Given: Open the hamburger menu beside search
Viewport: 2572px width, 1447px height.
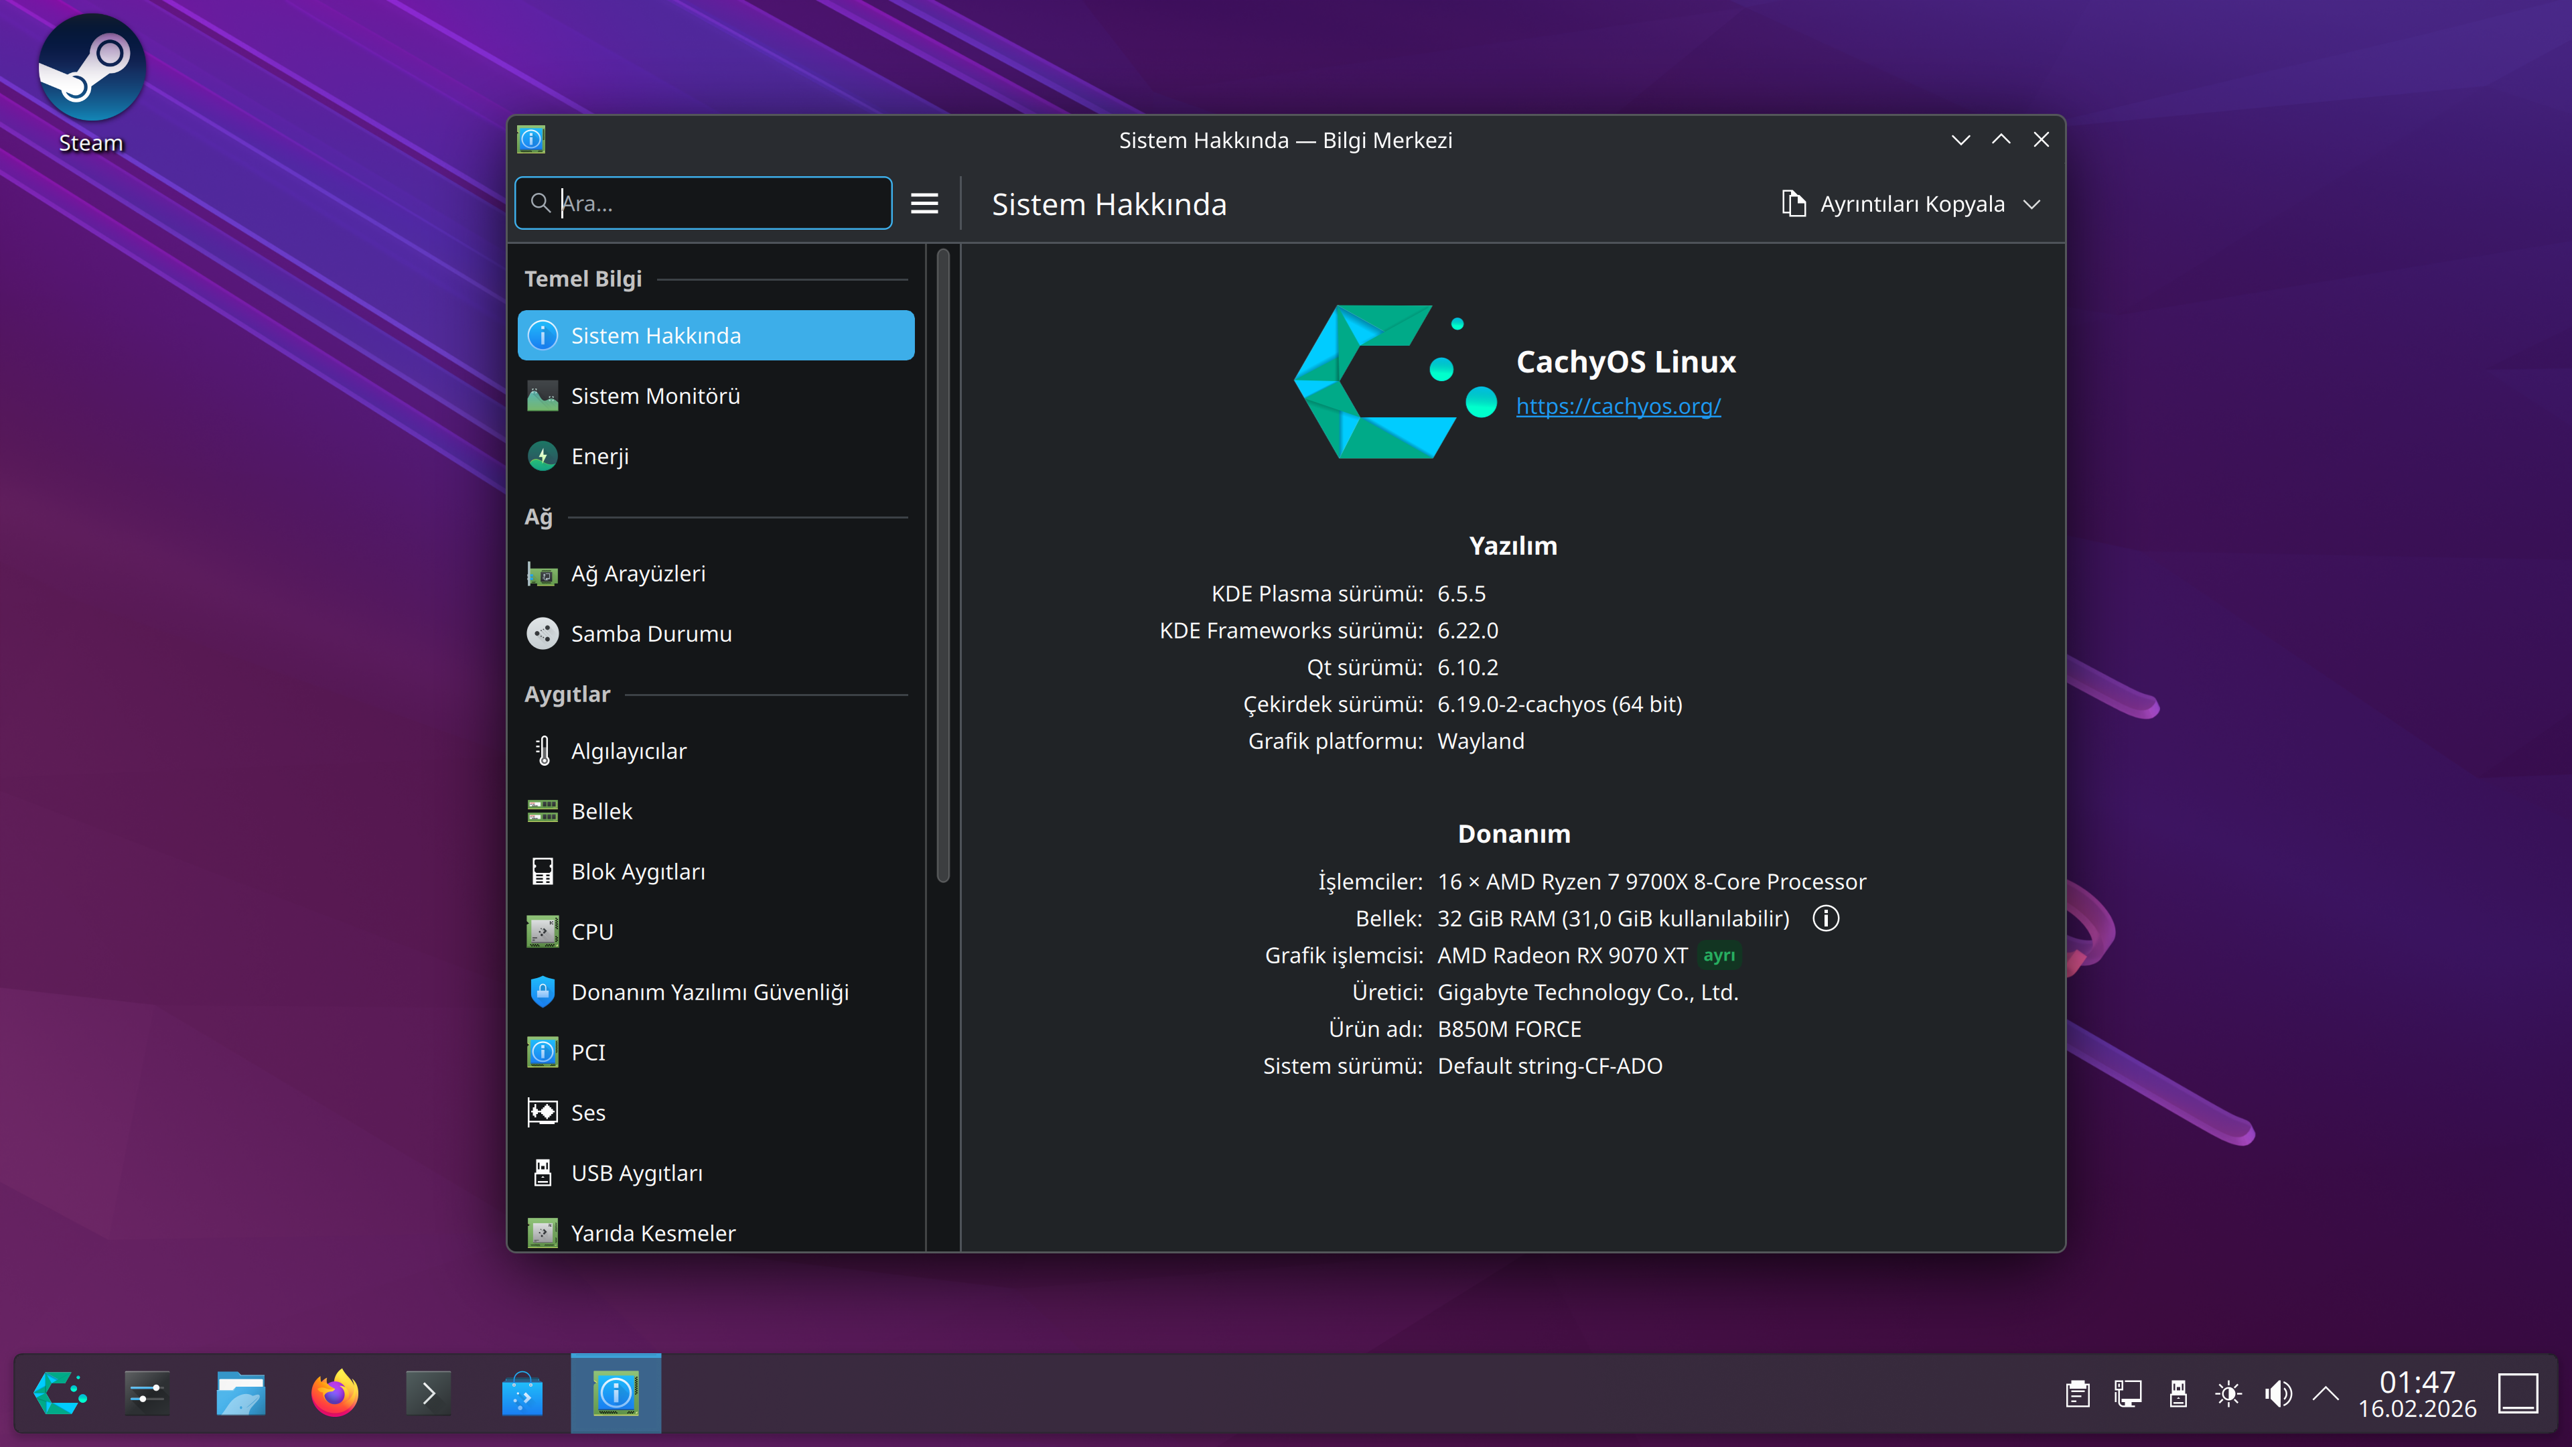Looking at the screenshot, I should click(924, 204).
